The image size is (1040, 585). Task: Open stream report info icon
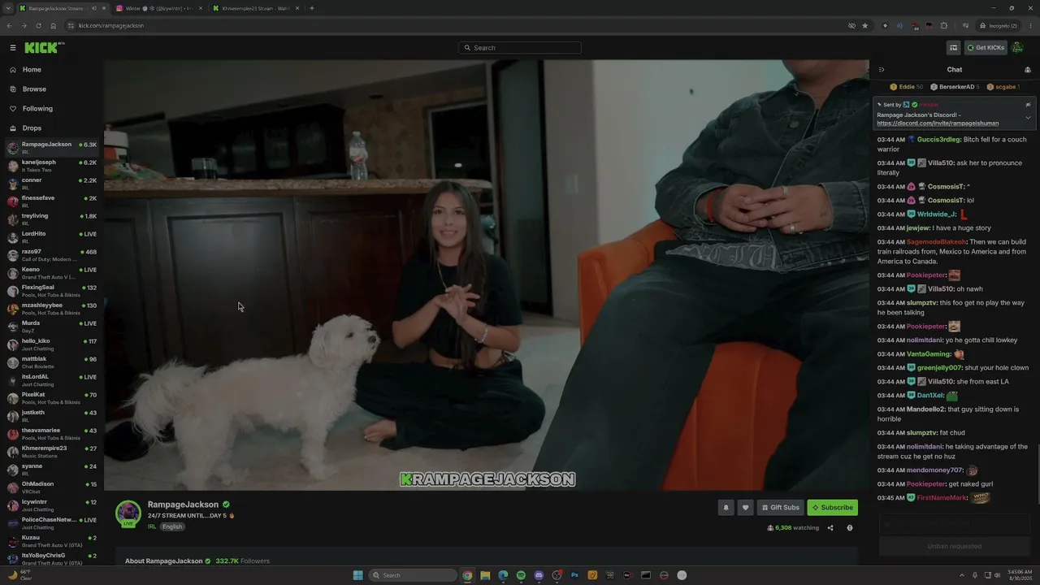click(x=850, y=528)
